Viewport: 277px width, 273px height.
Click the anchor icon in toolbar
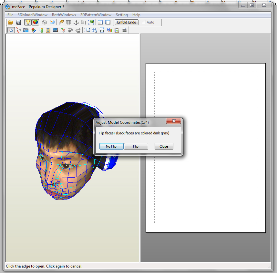click(76, 22)
